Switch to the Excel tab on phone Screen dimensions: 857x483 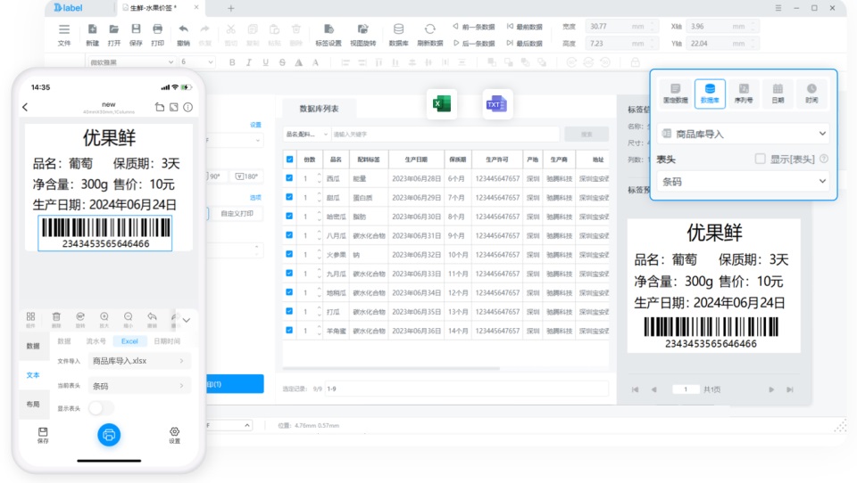tap(129, 341)
